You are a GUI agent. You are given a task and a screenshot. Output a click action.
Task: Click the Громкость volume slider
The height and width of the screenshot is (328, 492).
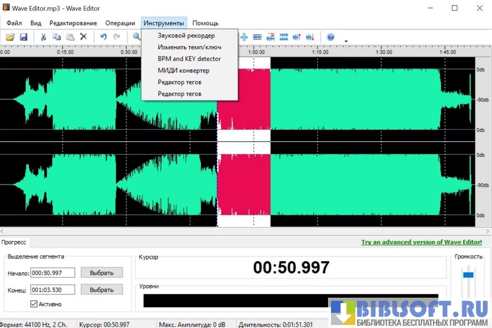468,275
